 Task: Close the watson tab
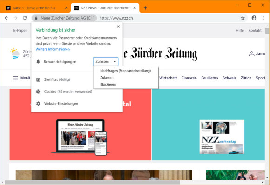pos(66,8)
